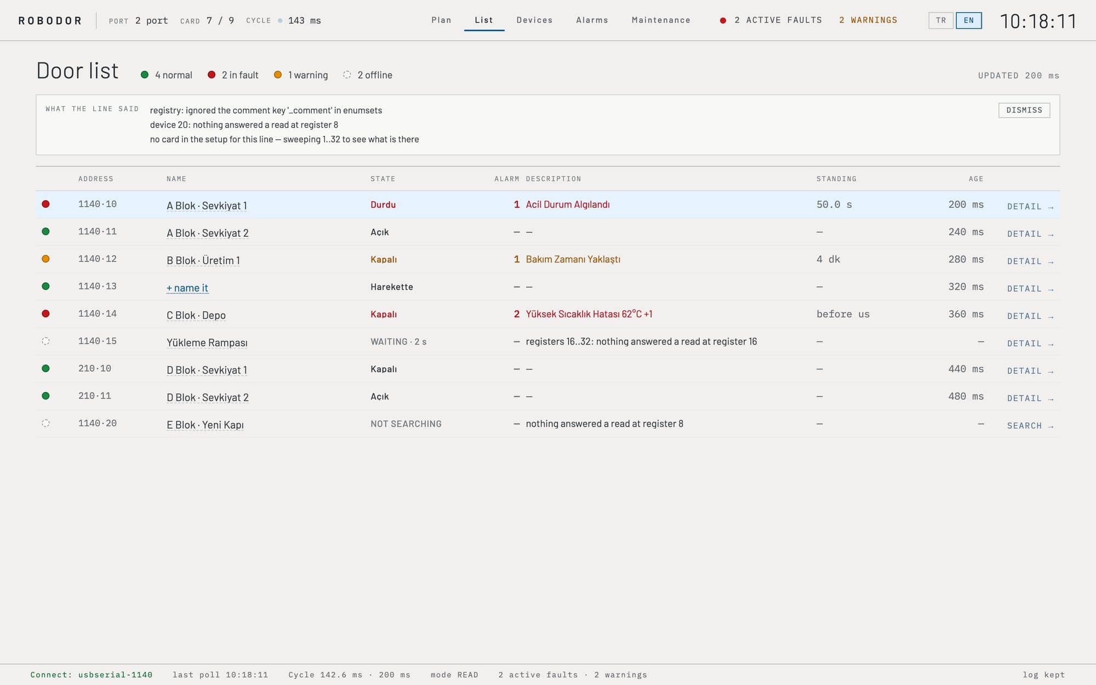
Task: Click the ADDRESS column header
Action: 96,179
